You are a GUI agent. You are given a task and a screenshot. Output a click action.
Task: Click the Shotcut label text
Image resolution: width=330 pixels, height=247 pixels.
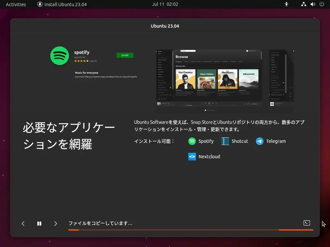click(240, 141)
